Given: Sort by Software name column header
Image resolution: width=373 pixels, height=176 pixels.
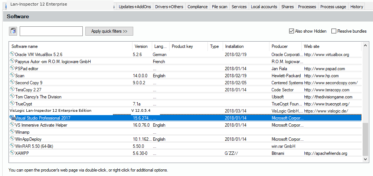Looking at the screenshot, I should 71,46.
